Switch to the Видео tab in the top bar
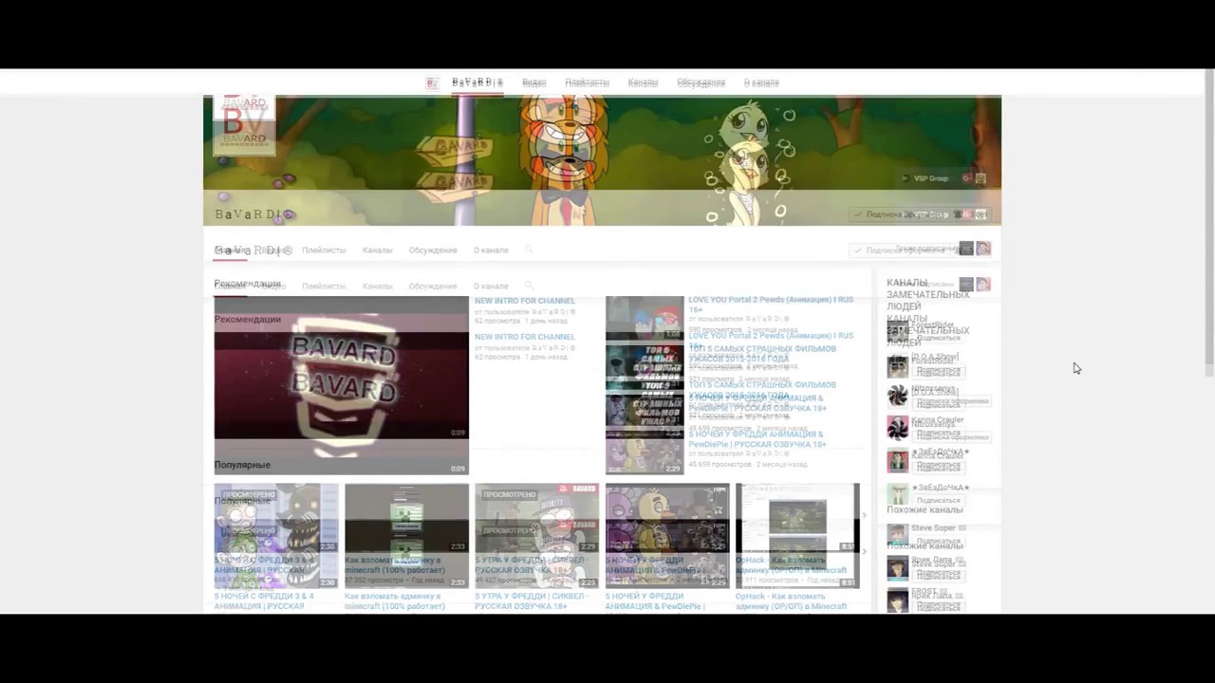The width and height of the screenshot is (1215, 683). pos(533,83)
